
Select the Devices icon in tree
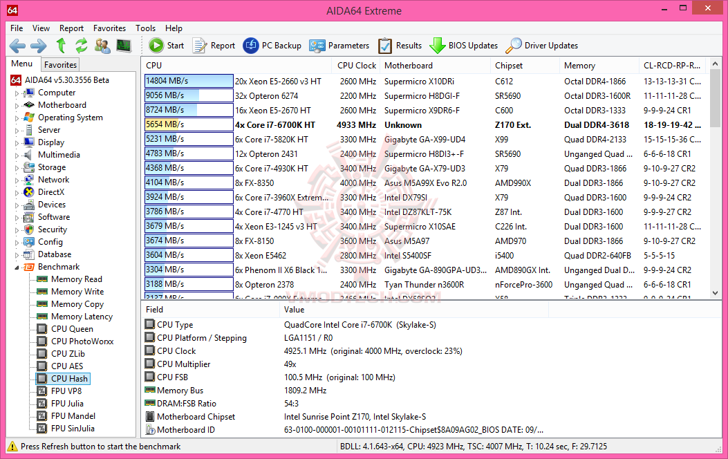[x=29, y=205]
